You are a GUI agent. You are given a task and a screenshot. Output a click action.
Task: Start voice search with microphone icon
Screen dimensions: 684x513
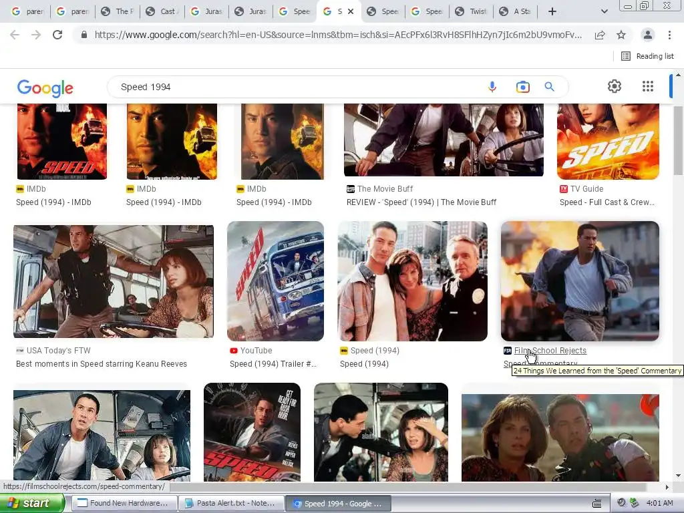pyautogui.click(x=492, y=87)
